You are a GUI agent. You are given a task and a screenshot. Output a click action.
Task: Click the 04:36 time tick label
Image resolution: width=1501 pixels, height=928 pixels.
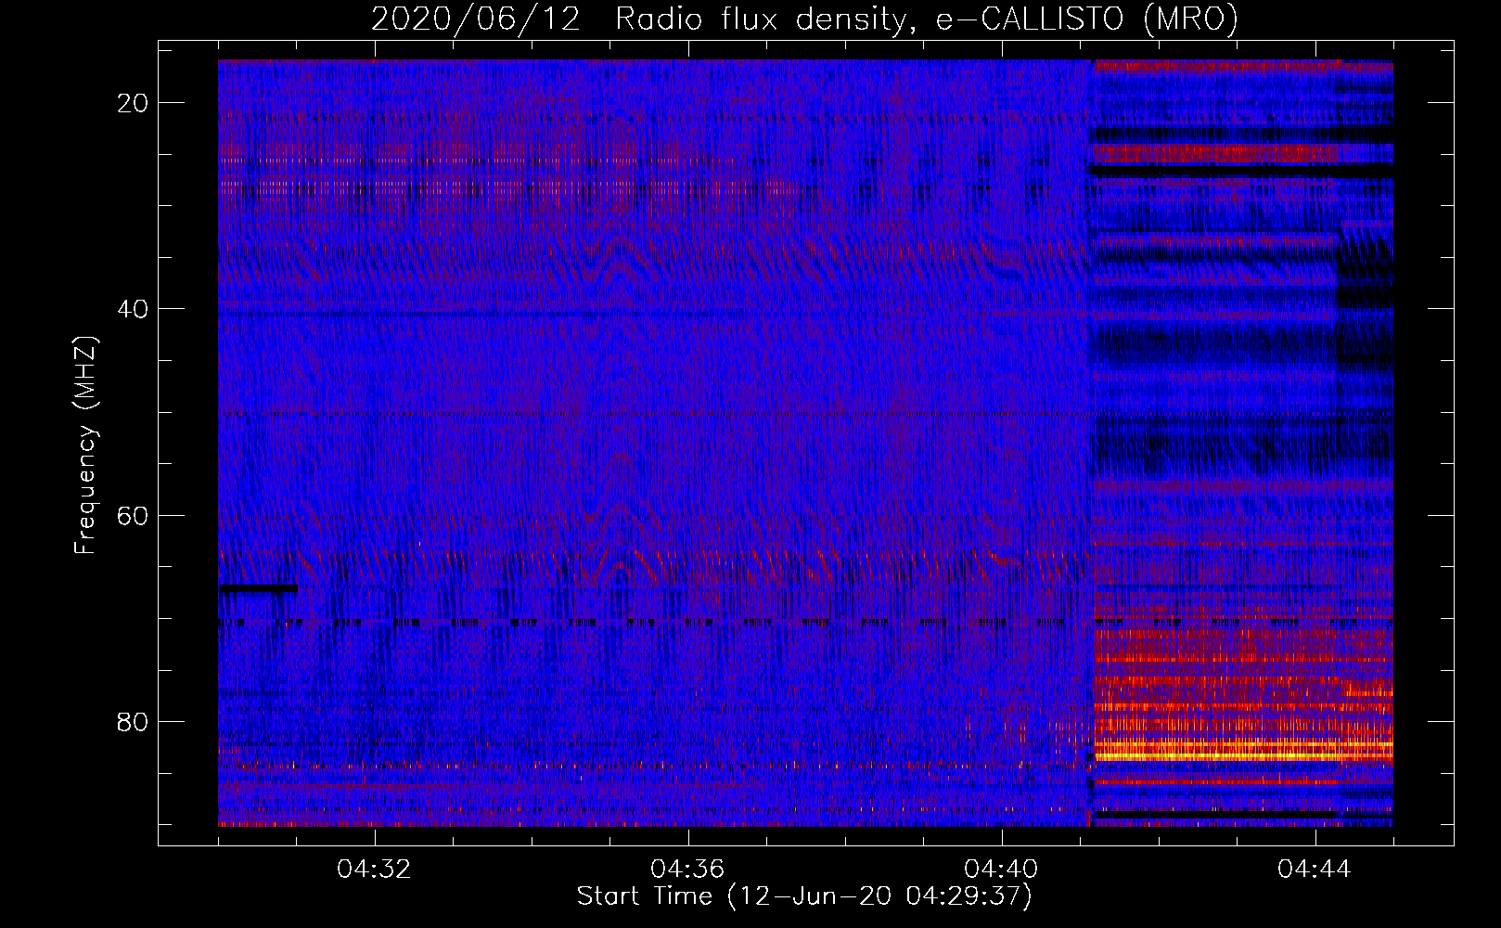(687, 870)
